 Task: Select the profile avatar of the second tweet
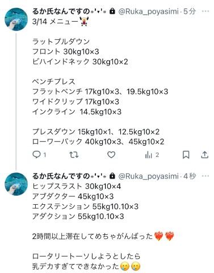(16, 184)
